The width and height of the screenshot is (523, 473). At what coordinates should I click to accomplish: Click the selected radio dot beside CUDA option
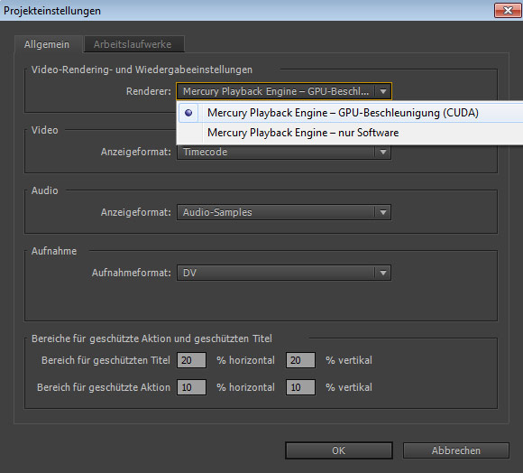(x=188, y=113)
